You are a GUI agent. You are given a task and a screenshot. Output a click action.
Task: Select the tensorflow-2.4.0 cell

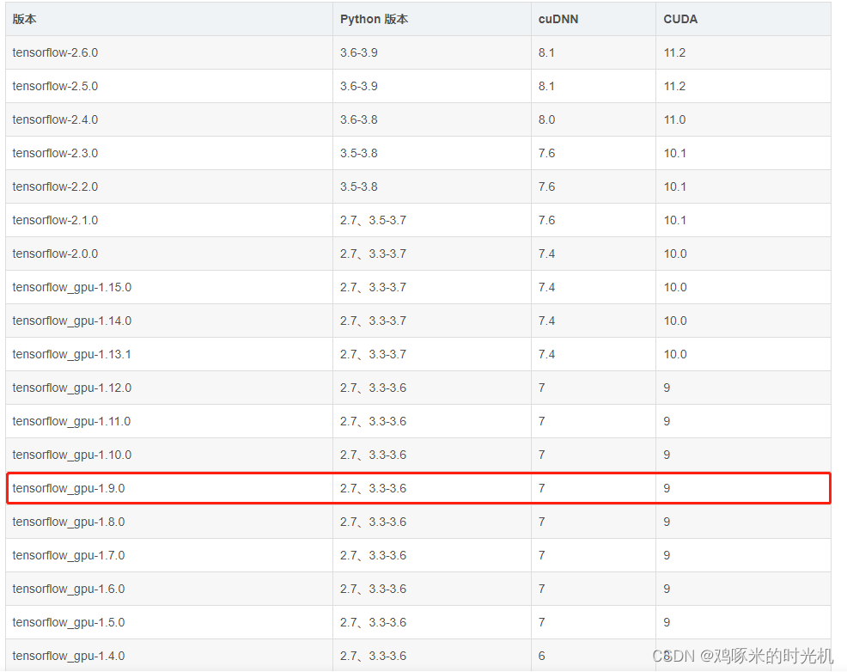(x=169, y=120)
